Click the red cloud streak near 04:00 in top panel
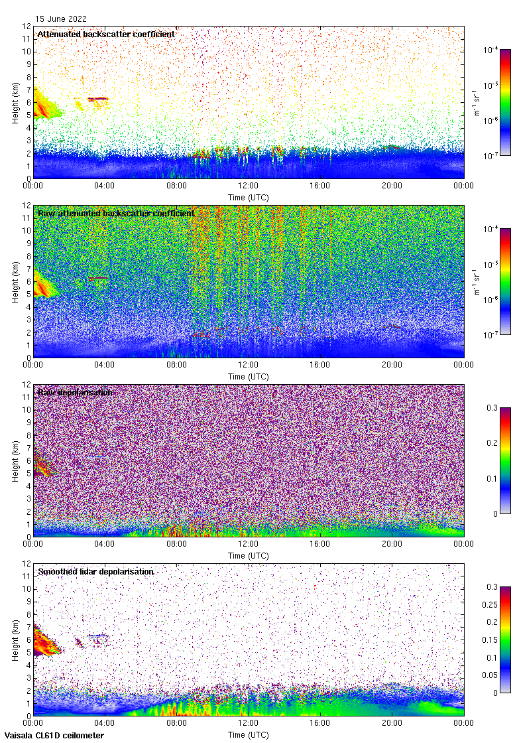Screen dimensions: 517x743 tap(98, 99)
